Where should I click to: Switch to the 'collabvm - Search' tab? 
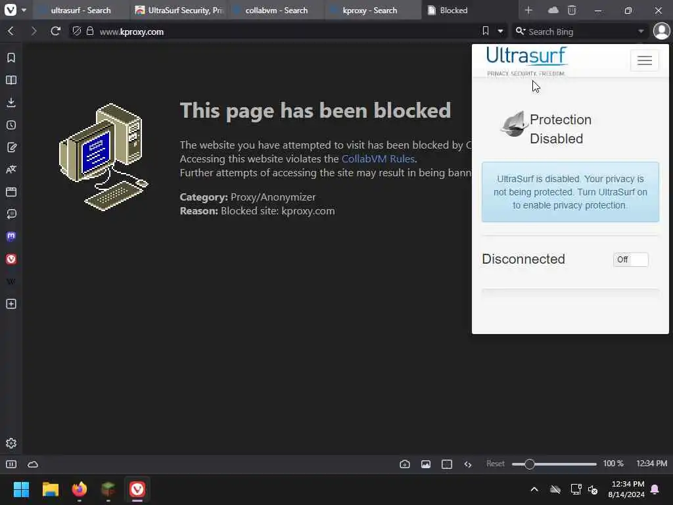pos(276,10)
